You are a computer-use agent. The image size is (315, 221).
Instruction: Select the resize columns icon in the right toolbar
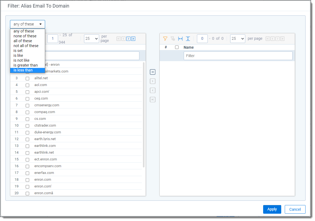180,39
